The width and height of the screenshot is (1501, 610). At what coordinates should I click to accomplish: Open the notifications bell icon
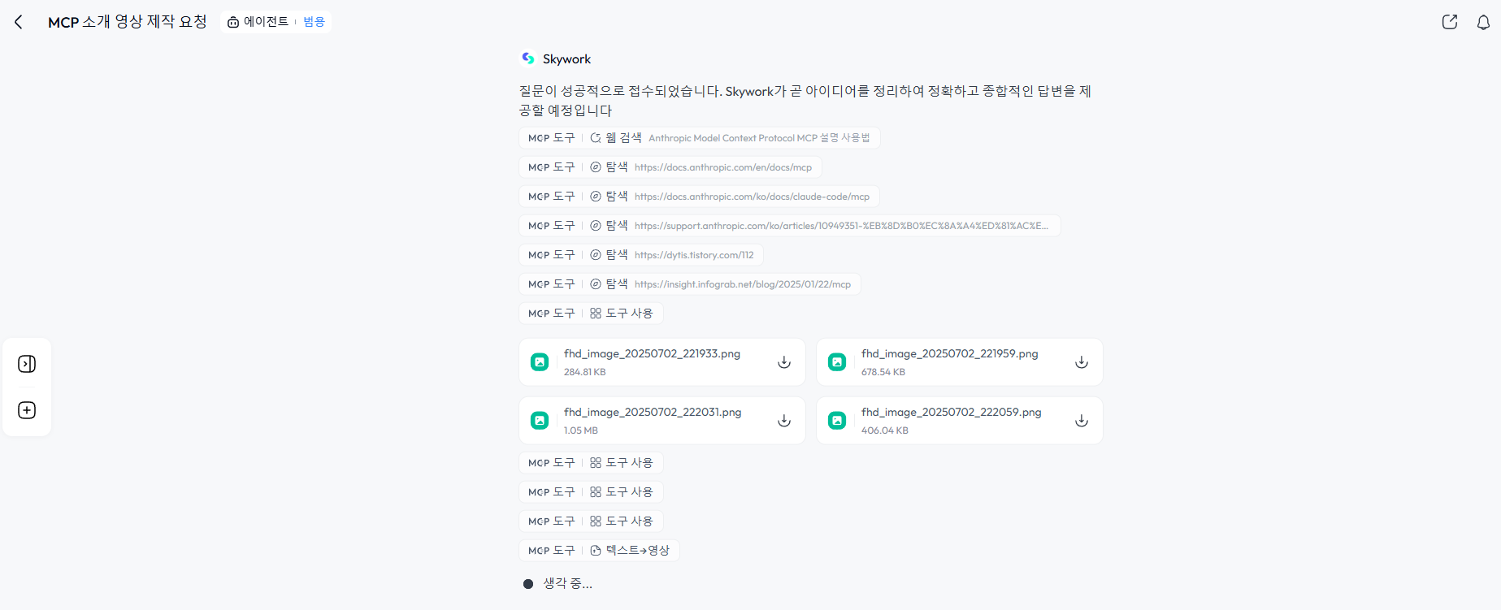tap(1483, 22)
